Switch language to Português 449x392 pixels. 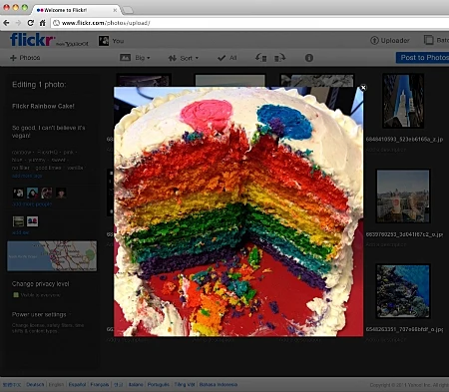point(159,385)
